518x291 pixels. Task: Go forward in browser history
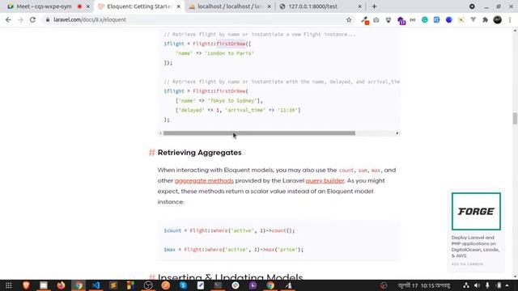click(20, 19)
